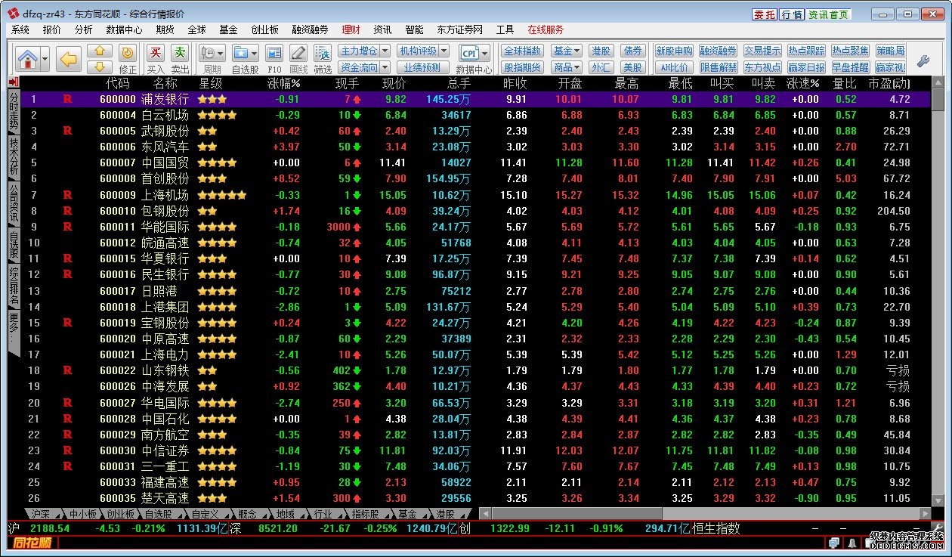Click the 全球指数 button
The width and height of the screenshot is (952, 557).
(x=522, y=51)
